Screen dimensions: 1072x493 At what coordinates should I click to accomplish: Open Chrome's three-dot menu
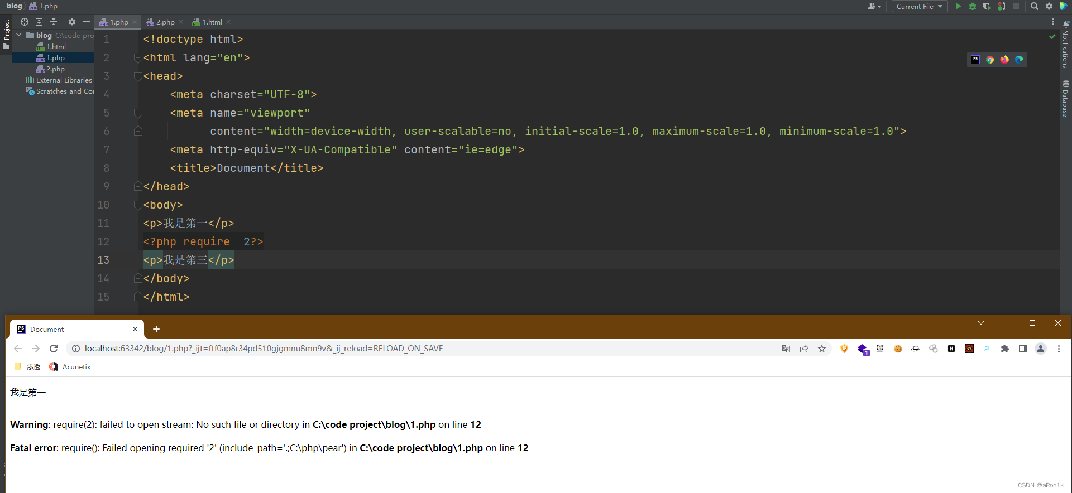pyautogui.click(x=1059, y=349)
